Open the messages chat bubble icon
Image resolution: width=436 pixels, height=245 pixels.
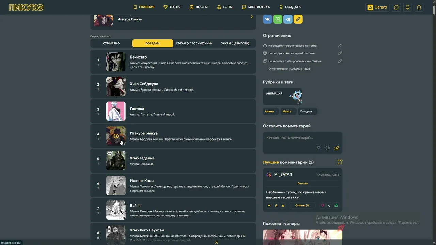click(x=396, y=7)
